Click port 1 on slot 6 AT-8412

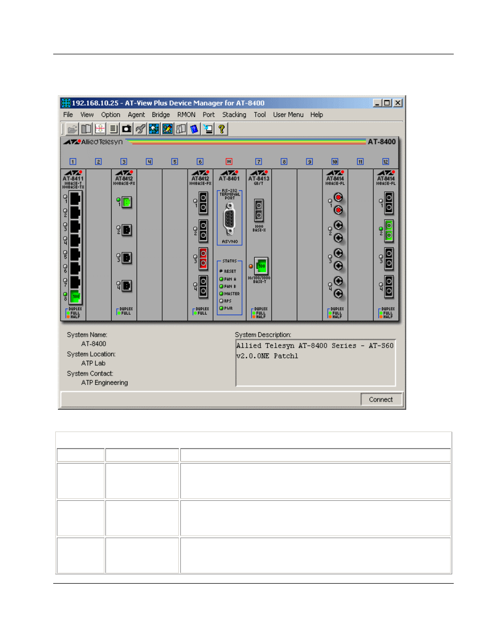click(x=204, y=202)
